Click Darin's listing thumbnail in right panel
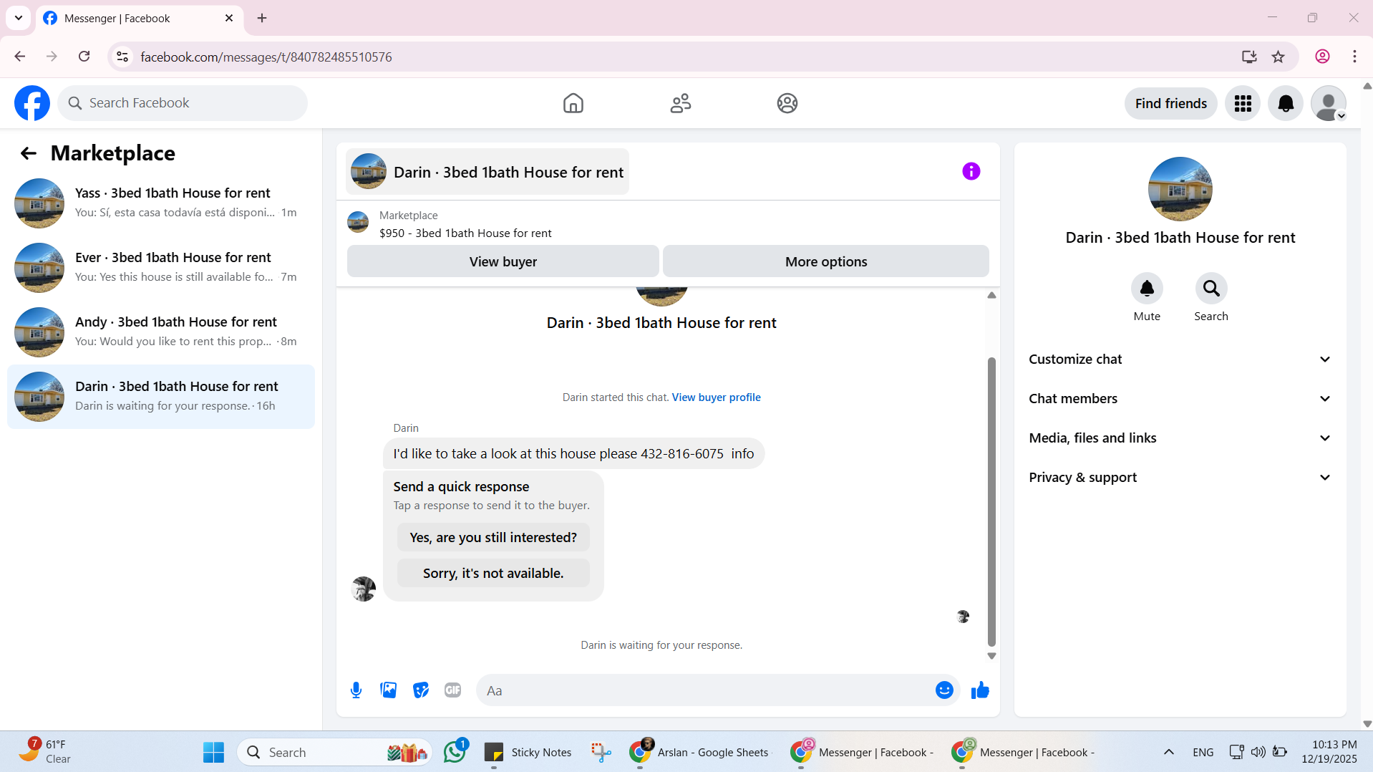Image resolution: width=1373 pixels, height=772 pixels. point(1180,189)
